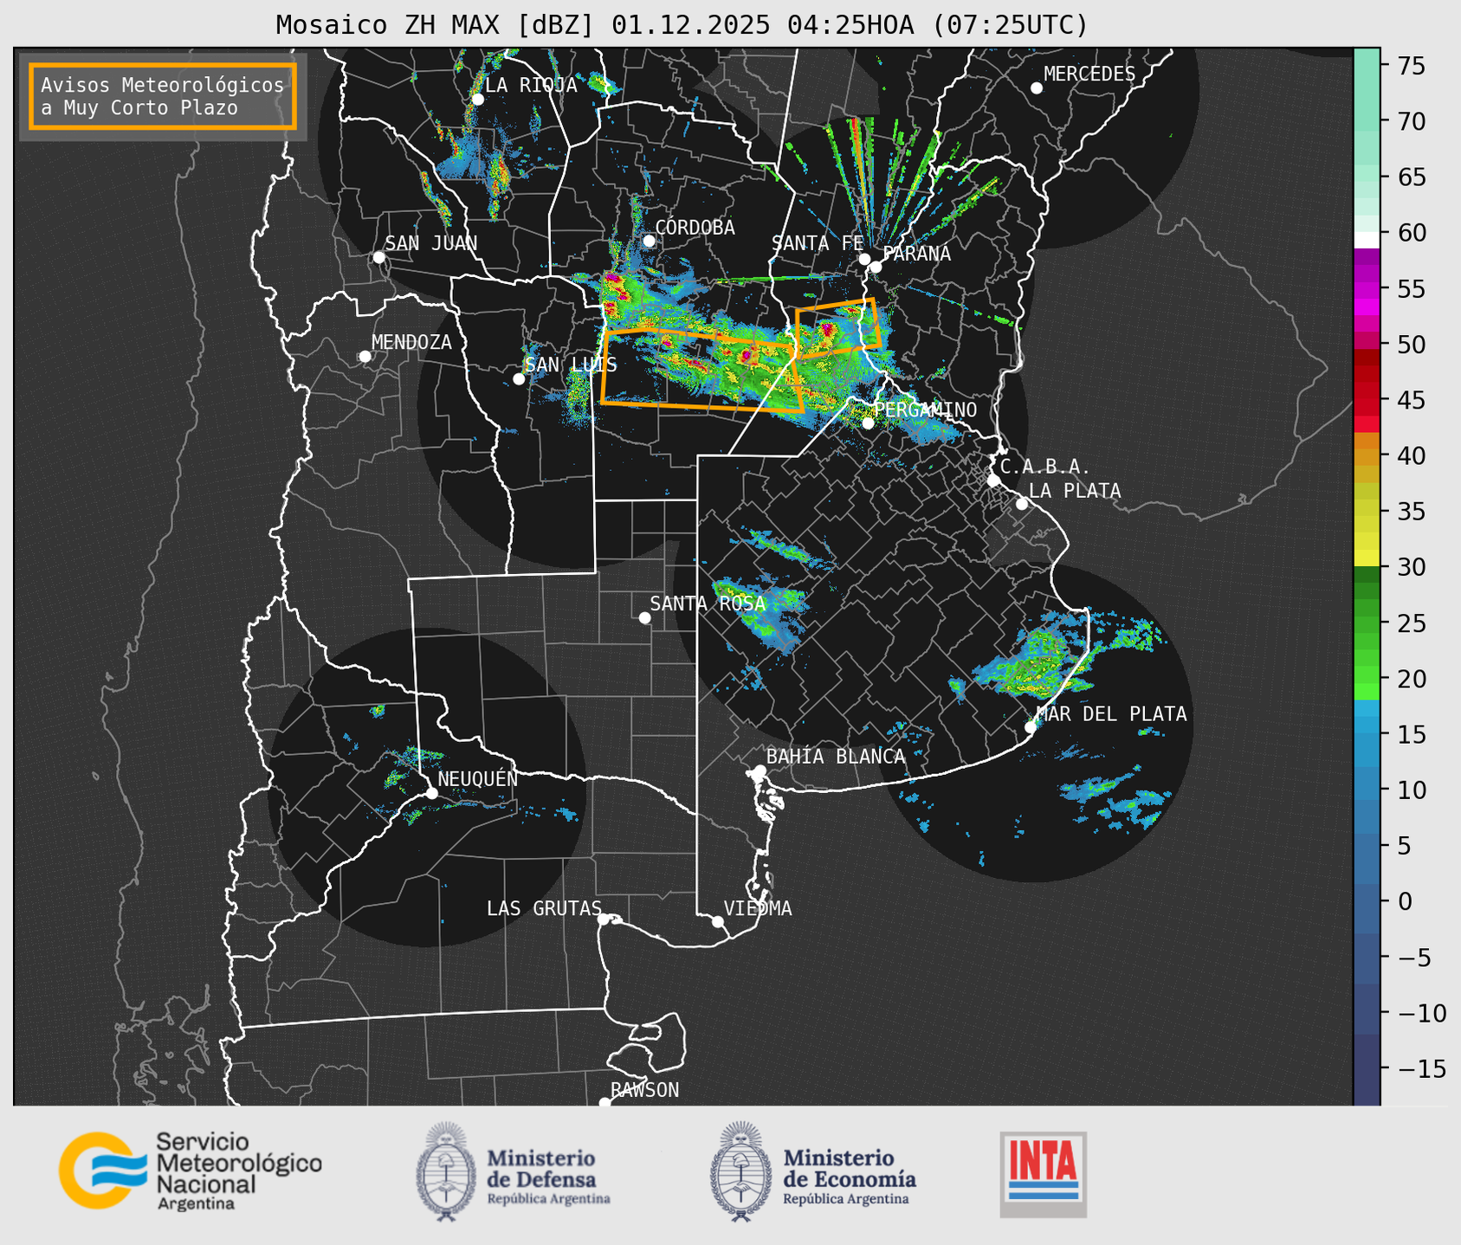
Task: Click the radar echo cluster northwest of Mar del Plata
Action: click(1035, 667)
